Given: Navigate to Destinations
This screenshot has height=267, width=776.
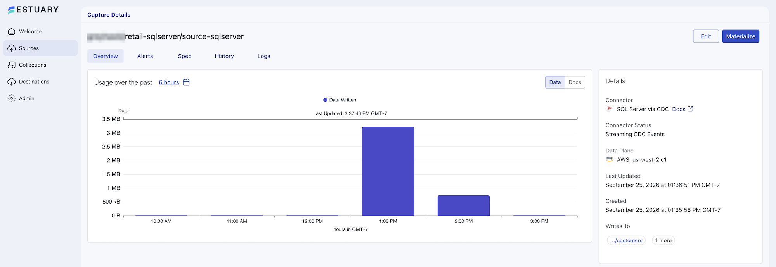Looking at the screenshot, I should [x=40, y=82].
